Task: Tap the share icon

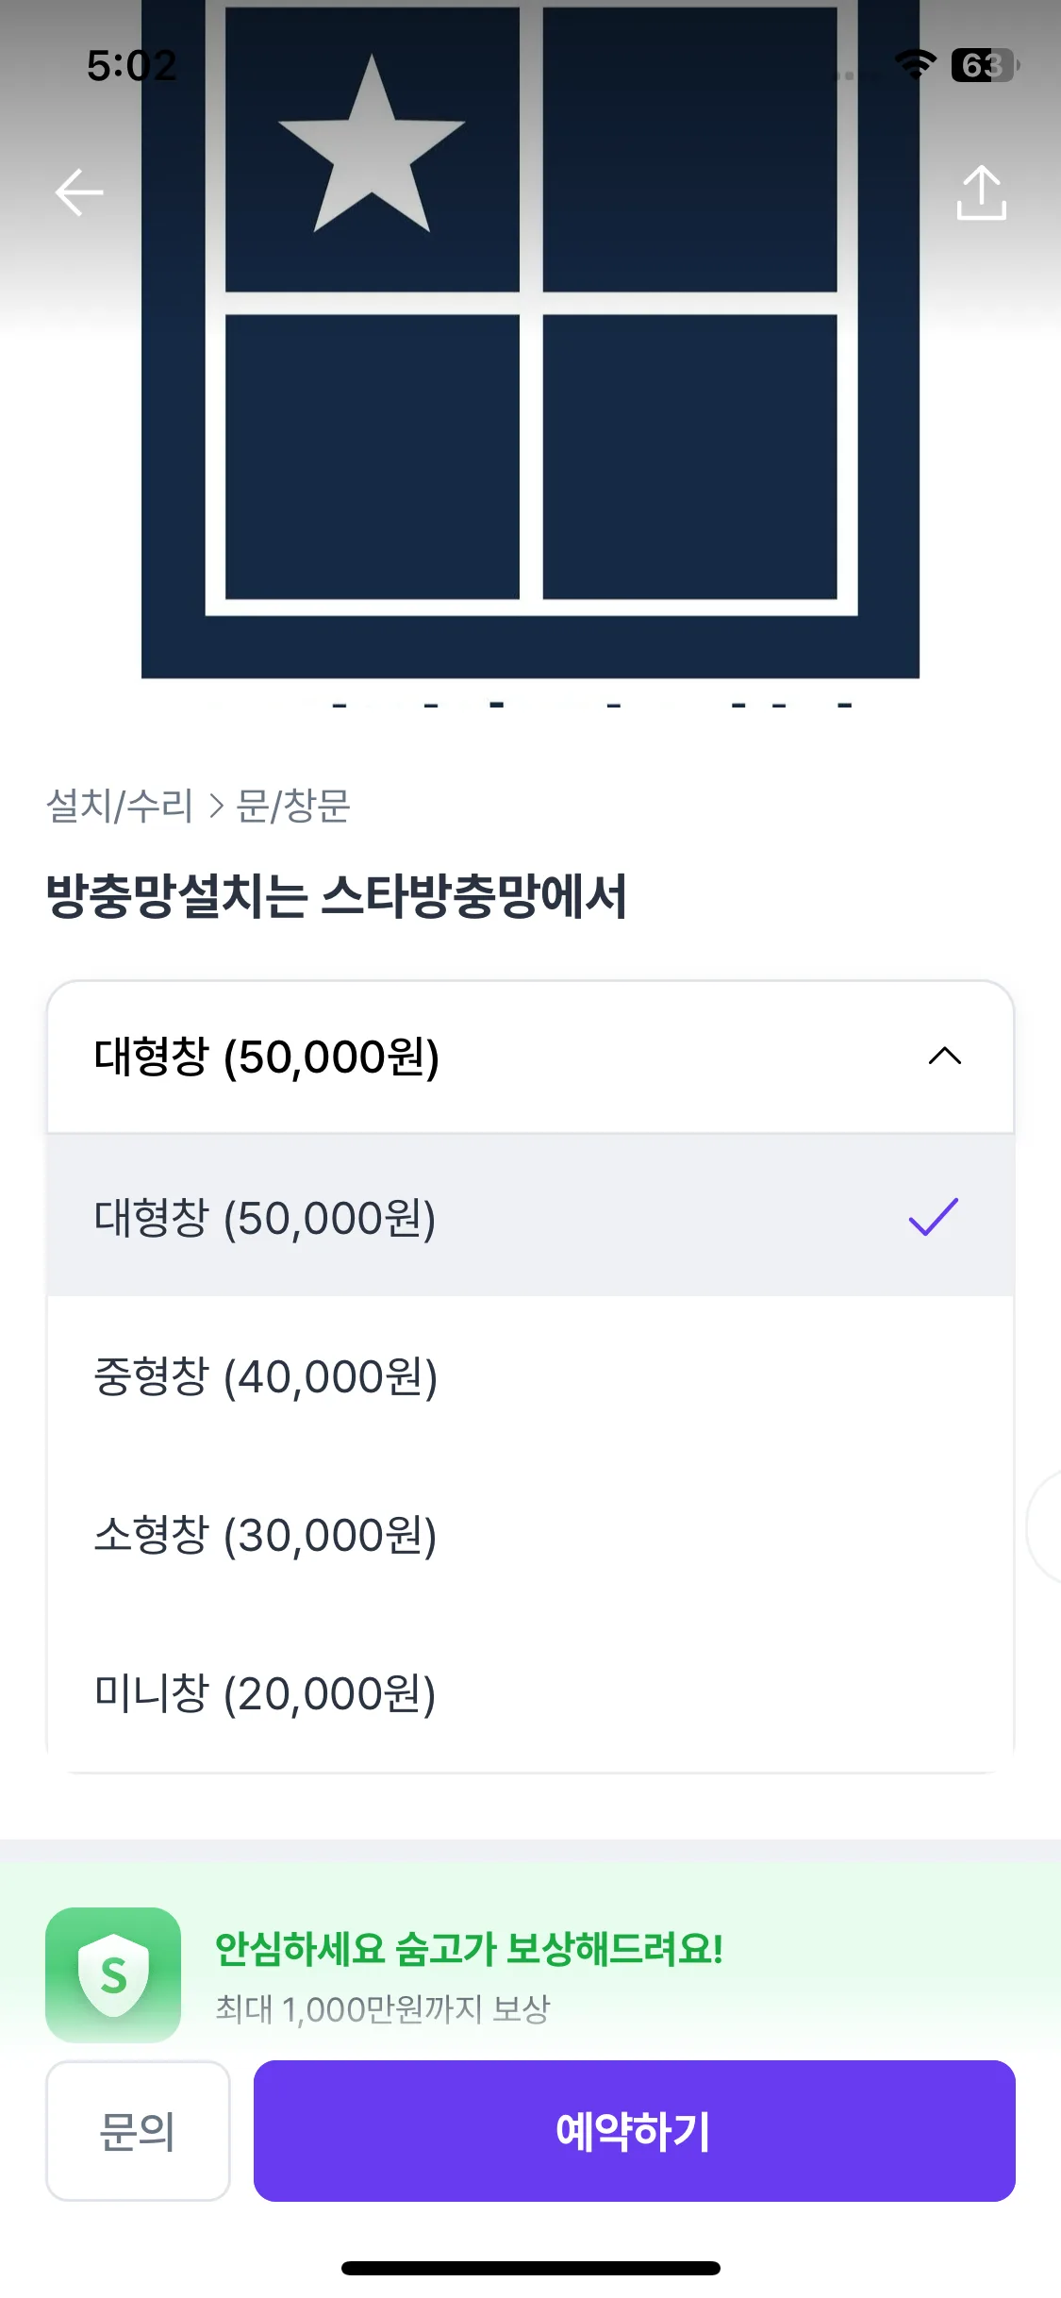Action: pyautogui.click(x=981, y=193)
